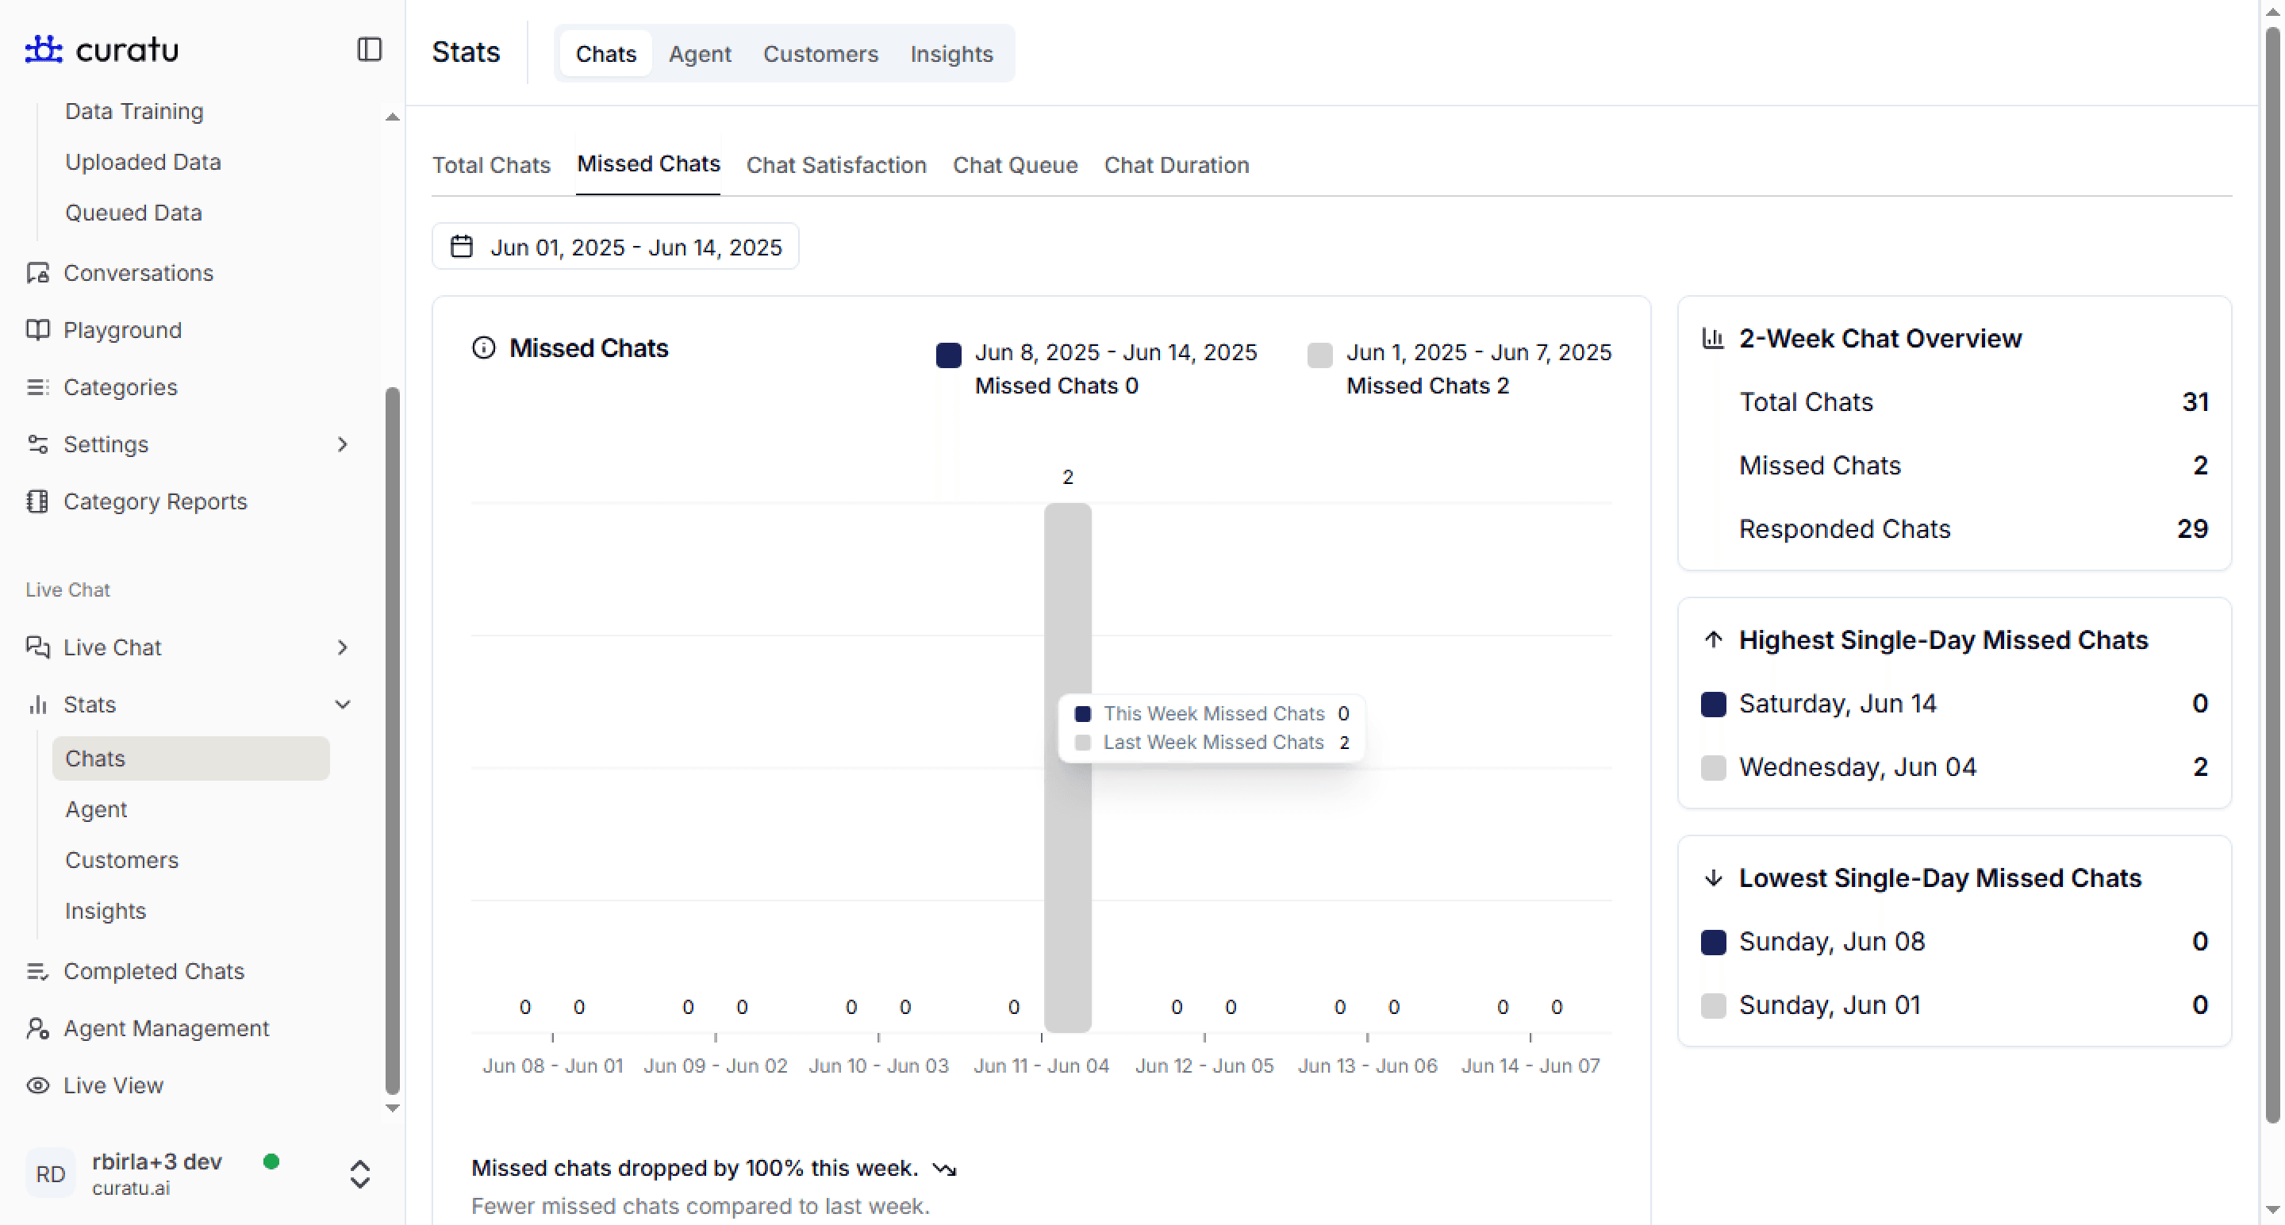Click 'rbirla+3 dev' account name
Image resolution: width=2285 pixels, height=1225 pixels.
pos(157,1162)
